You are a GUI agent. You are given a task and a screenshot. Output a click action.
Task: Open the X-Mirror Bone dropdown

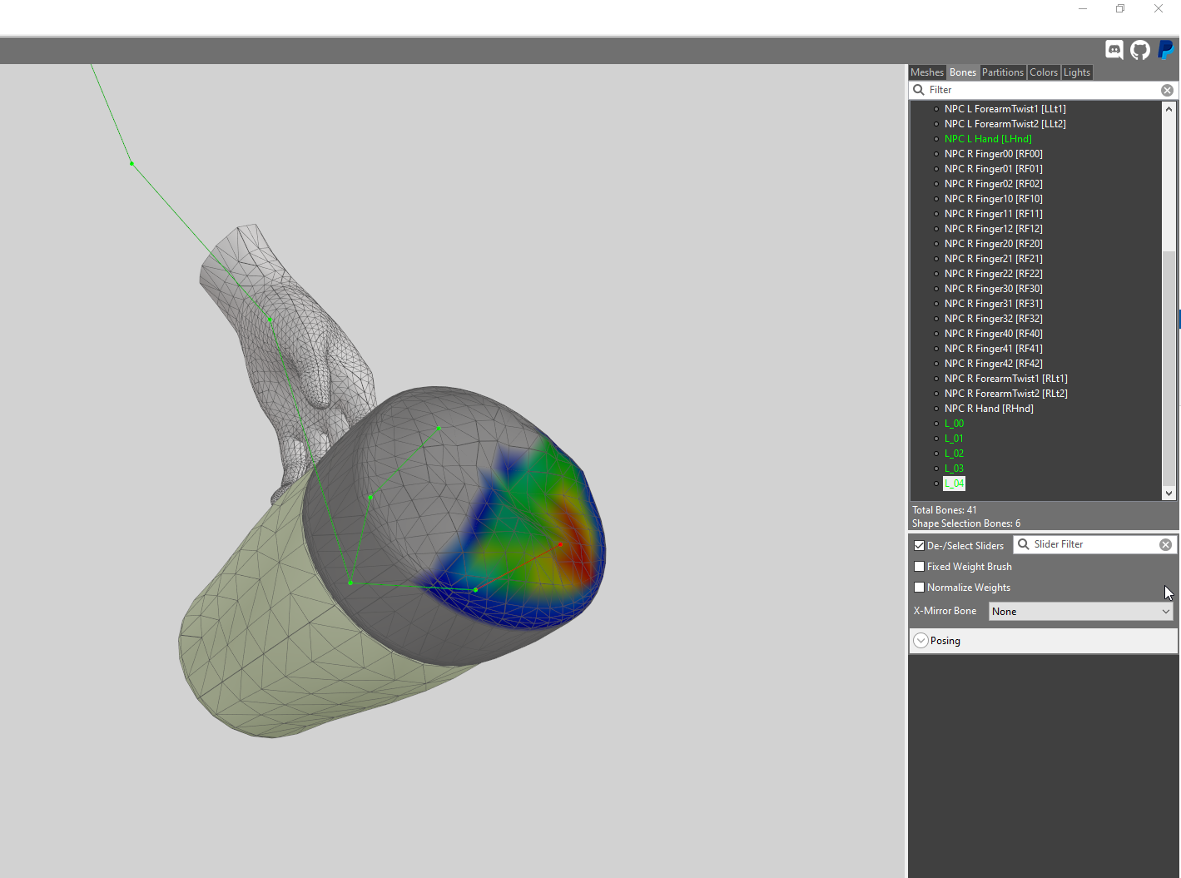(1081, 612)
